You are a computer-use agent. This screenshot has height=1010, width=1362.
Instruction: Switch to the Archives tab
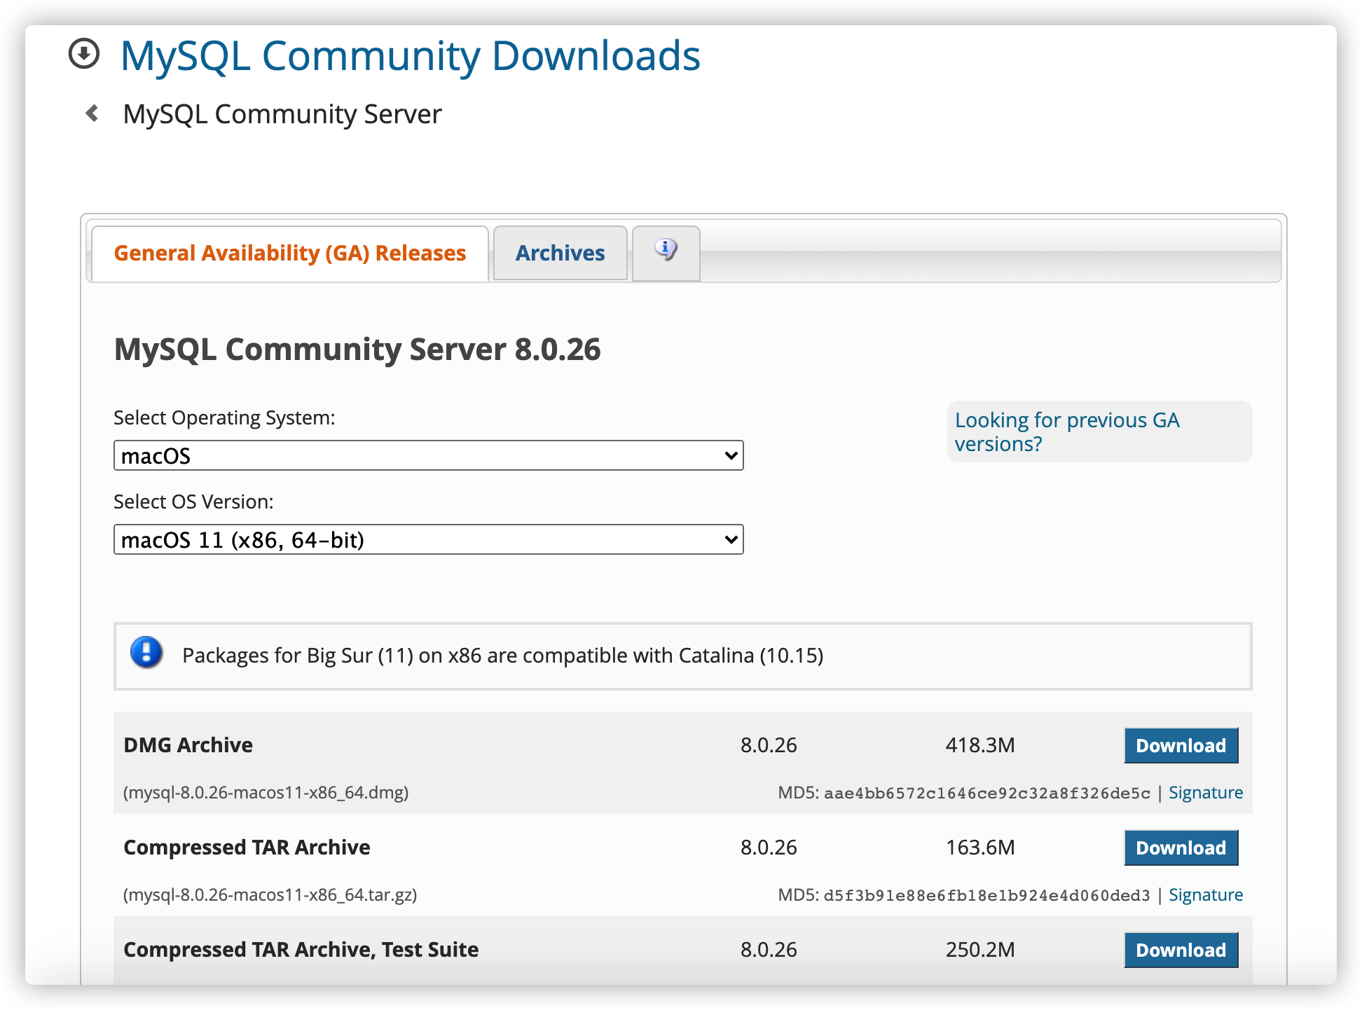[560, 253]
